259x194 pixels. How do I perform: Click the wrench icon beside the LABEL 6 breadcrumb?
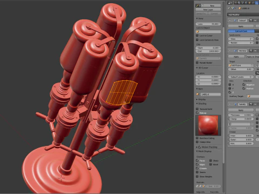[233, 8]
